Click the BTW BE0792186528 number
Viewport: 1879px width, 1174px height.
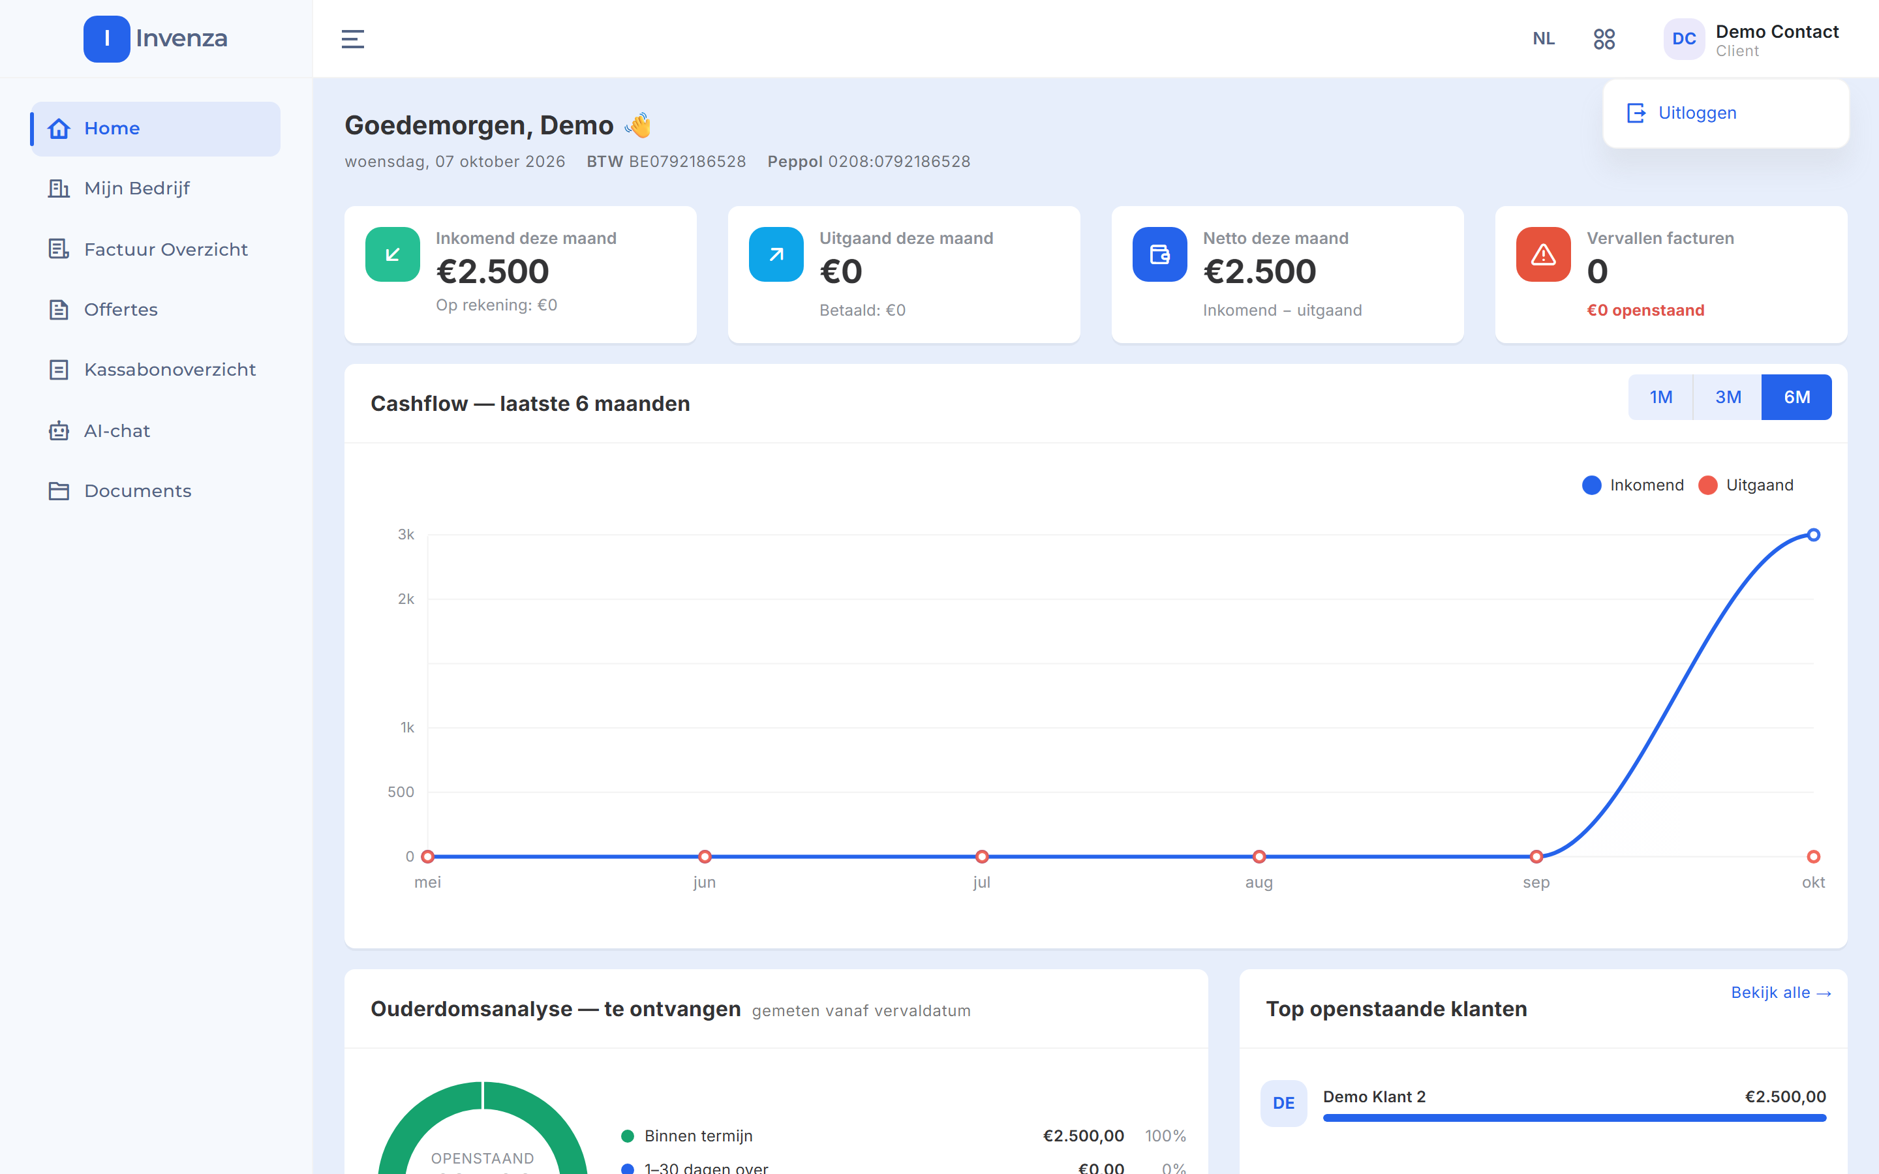click(x=666, y=162)
